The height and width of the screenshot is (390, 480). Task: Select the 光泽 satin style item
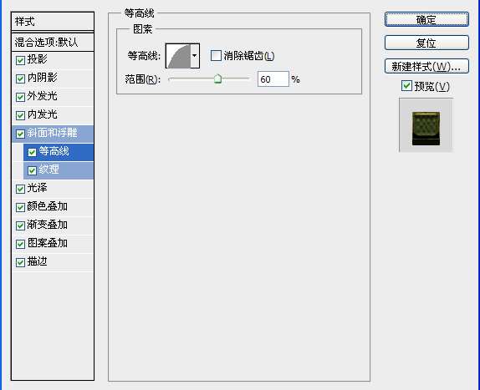[53, 189]
